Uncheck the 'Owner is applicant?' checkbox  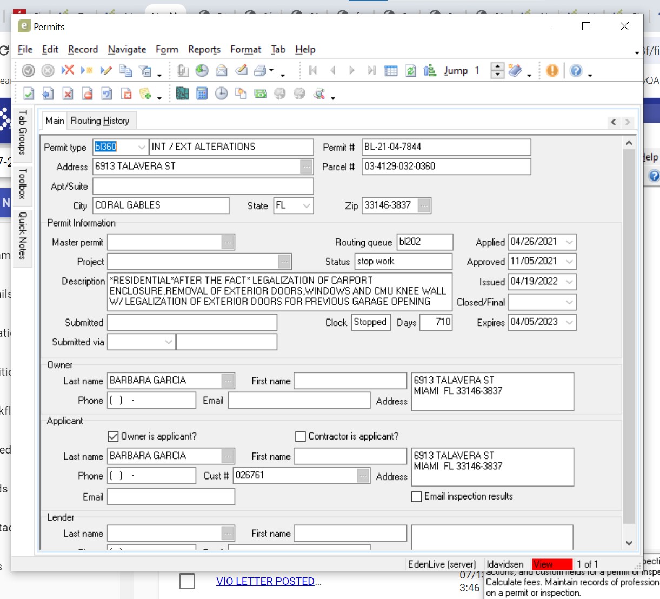tap(114, 436)
